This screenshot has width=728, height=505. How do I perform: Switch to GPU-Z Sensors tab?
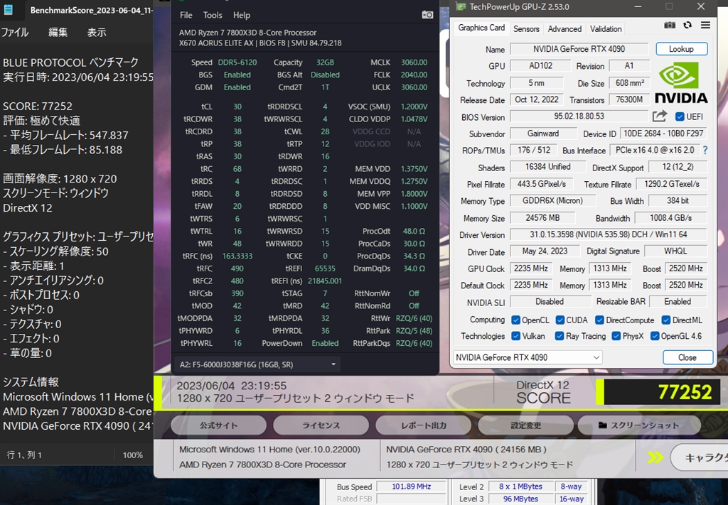526,28
